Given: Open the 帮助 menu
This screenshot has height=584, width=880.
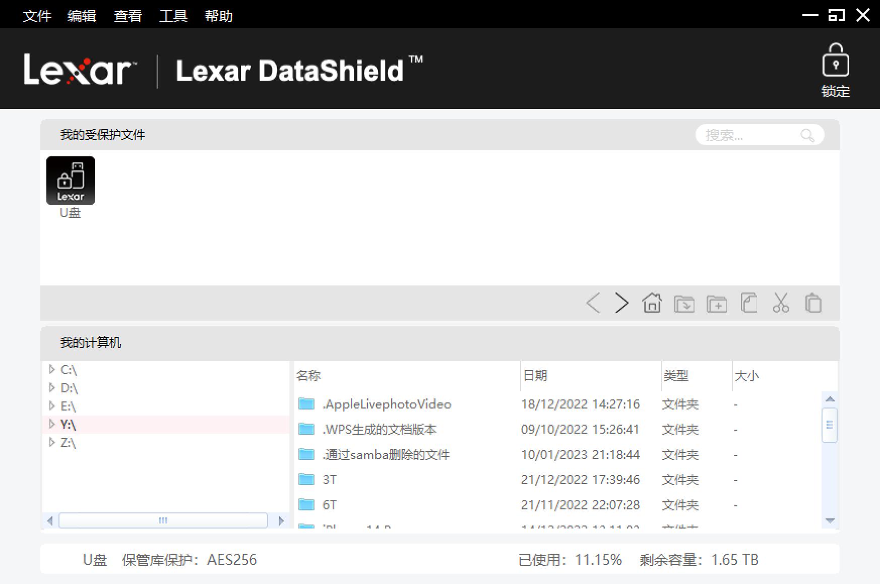Looking at the screenshot, I should coord(219,16).
